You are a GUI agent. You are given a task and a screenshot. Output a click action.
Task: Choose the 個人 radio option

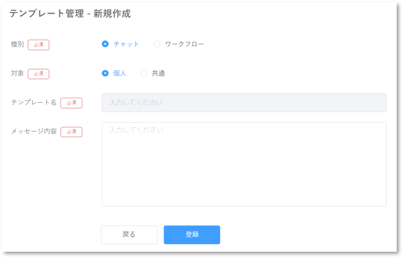(105, 73)
